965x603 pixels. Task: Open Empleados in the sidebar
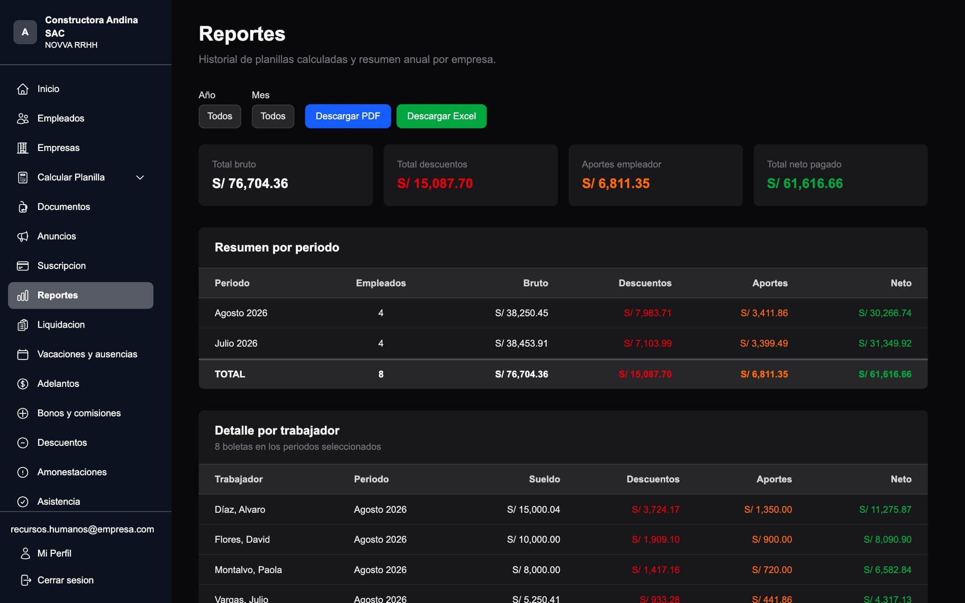(81, 118)
